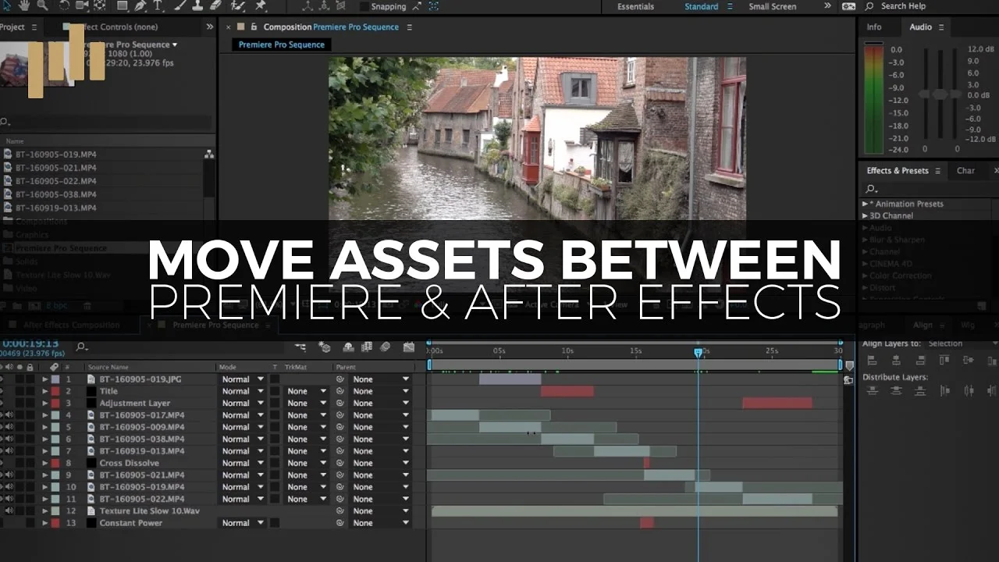The width and height of the screenshot is (999, 562).
Task: Click the Frame Blending enable icon
Action: (x=366, y=347)
